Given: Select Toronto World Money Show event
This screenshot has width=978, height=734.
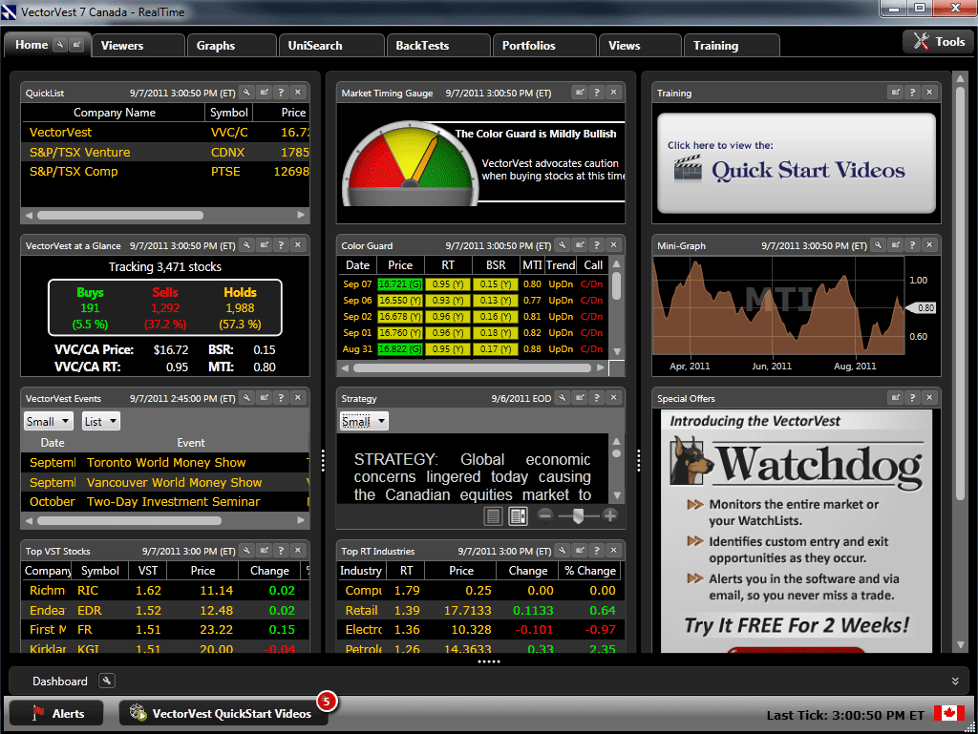Looking at the screenshot, I should point(165,462).
